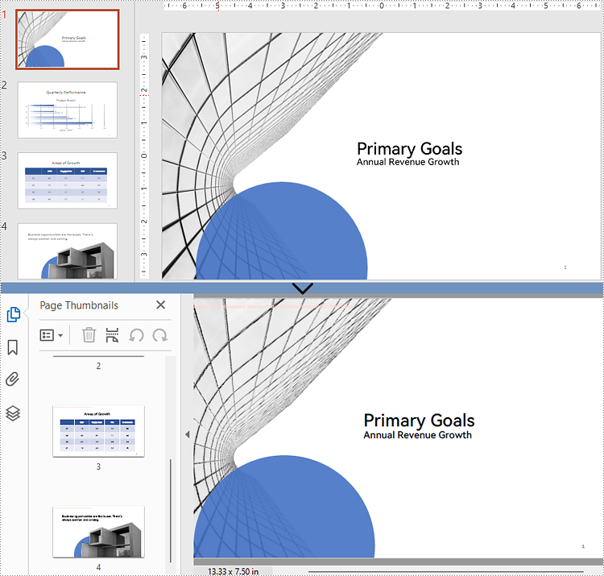
Task: Rotate pages counterclockwise
Action: tap(136, 335)
